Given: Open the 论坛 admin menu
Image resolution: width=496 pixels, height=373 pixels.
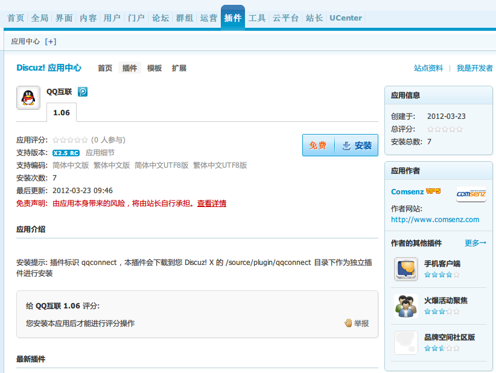Looking at the screenshot, I should pos(161,18).
